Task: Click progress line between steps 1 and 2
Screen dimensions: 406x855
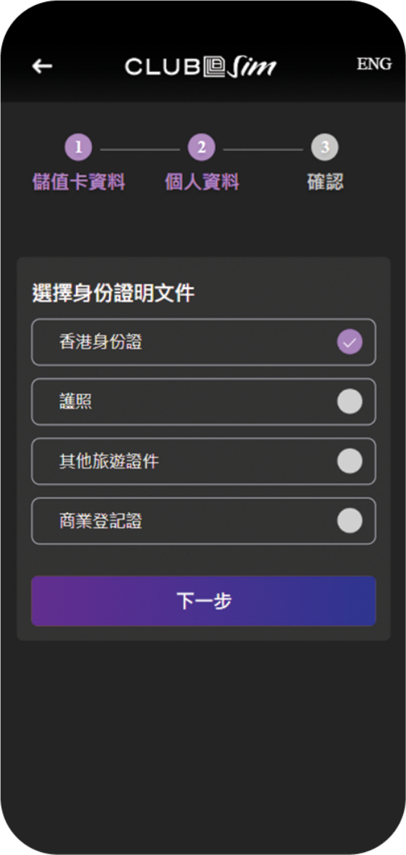Action: pyautogui.click(x=141, y=149)
